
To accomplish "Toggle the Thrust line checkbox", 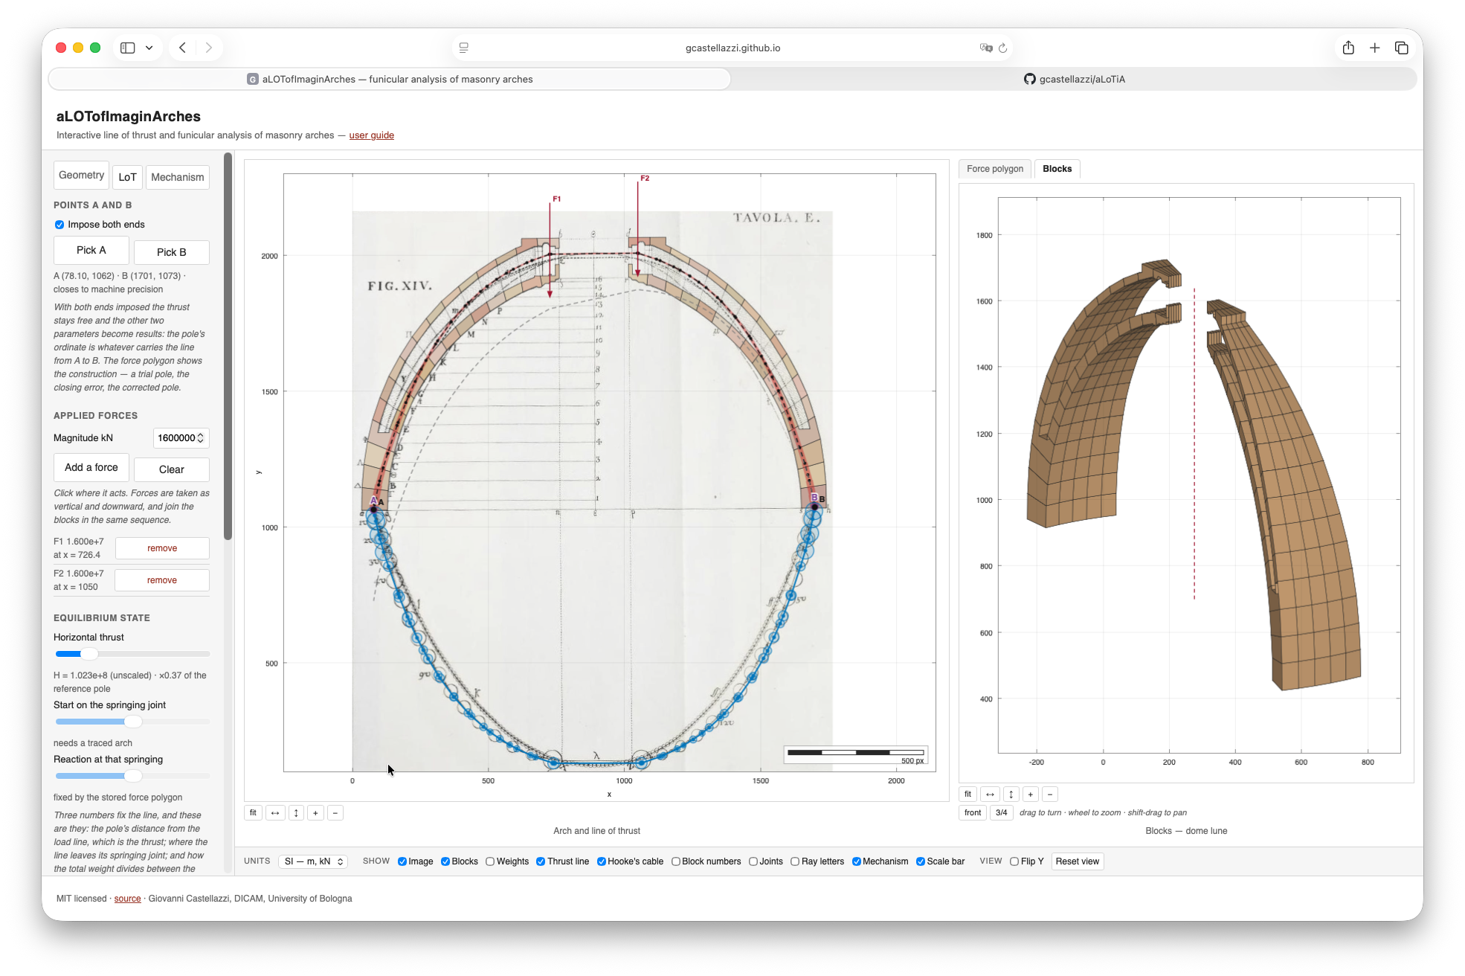I will click(x=541, y=861).
